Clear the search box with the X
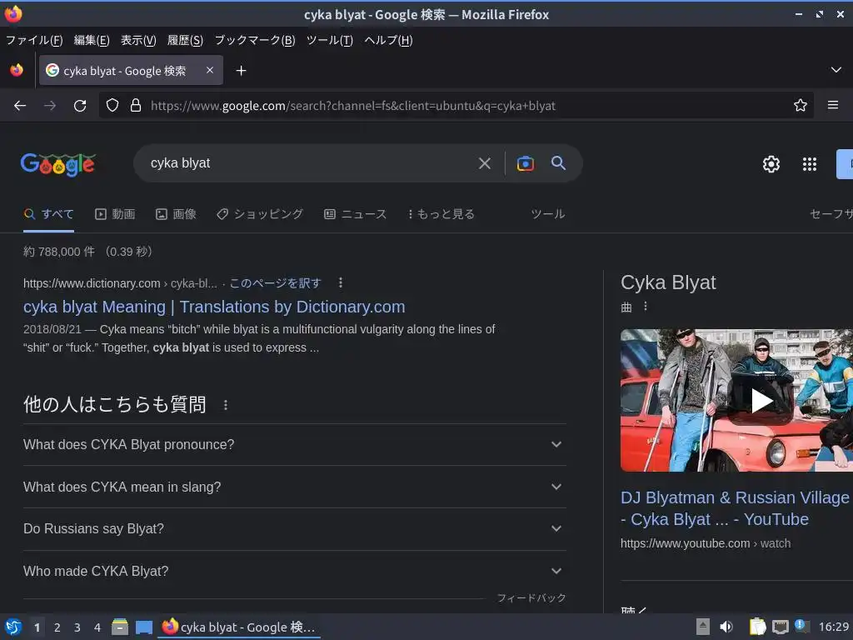Image resolution: width=853 pixels, height=640 pixels. pyautogui.click(x=484, y=163)
